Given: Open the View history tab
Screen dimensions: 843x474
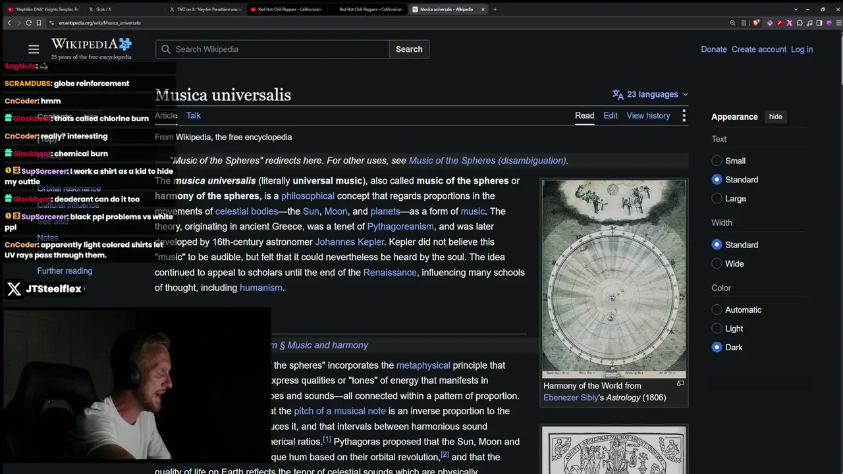Looking at the screenshot, I should click(648, 116).
